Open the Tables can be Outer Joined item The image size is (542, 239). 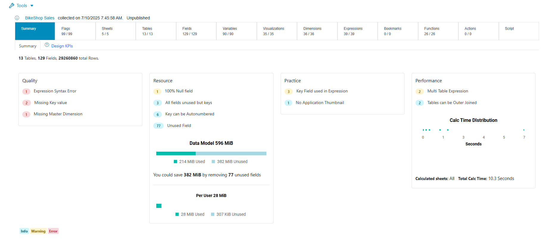452,103
